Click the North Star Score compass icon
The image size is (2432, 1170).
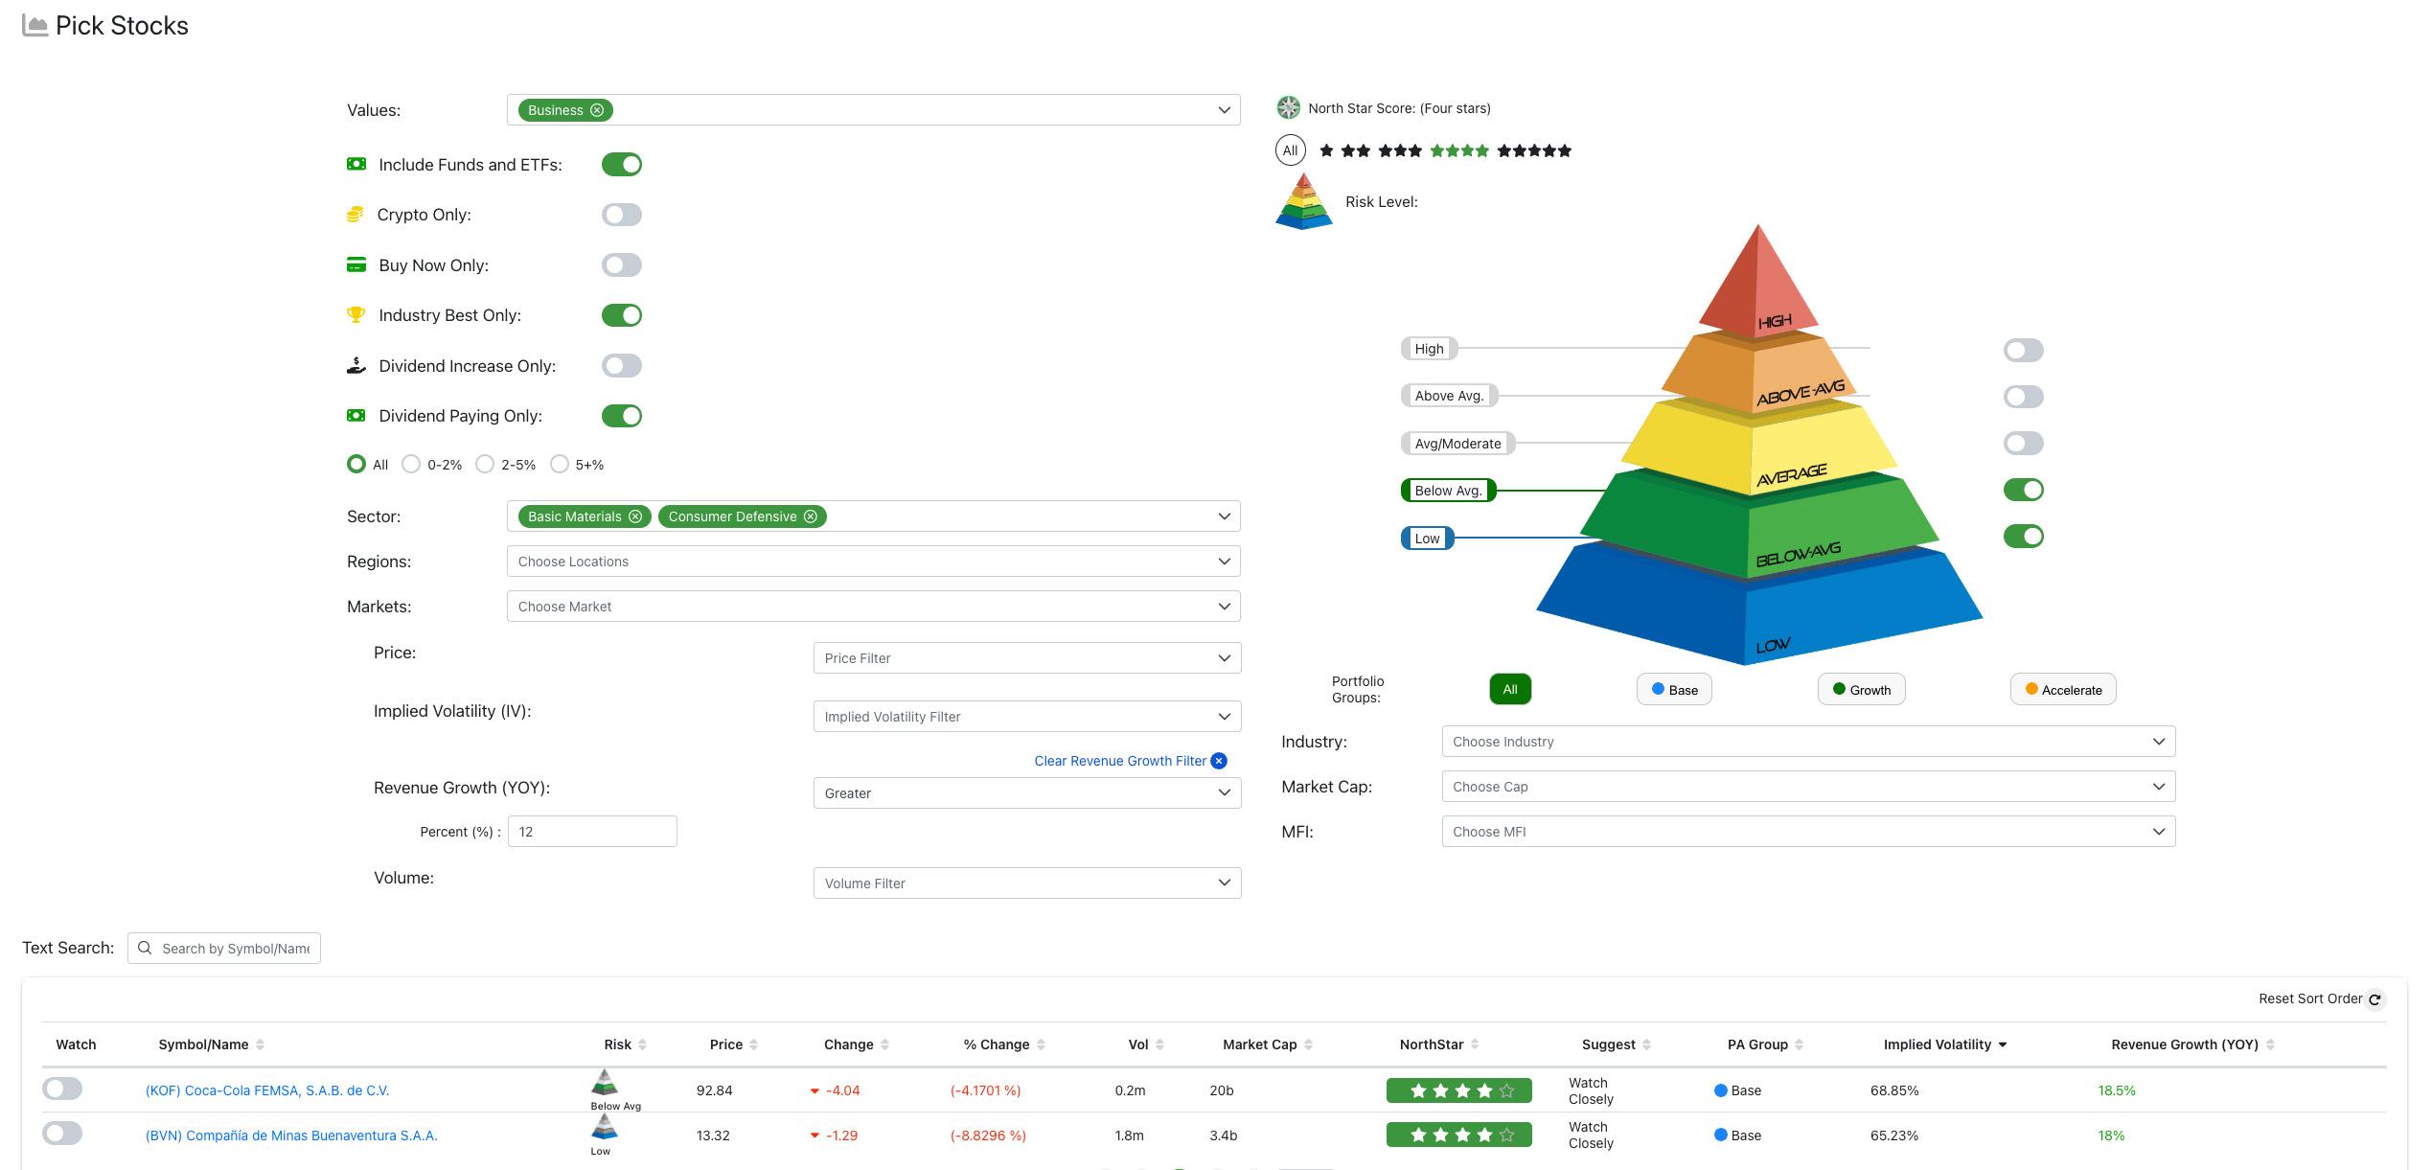click(x=1288, y=107)
